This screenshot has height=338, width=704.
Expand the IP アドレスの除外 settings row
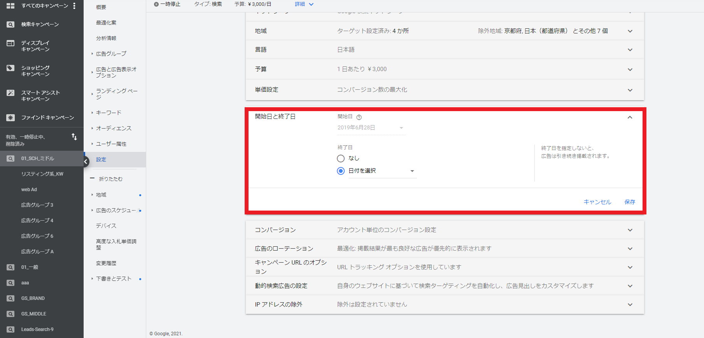tap(445, 305)
